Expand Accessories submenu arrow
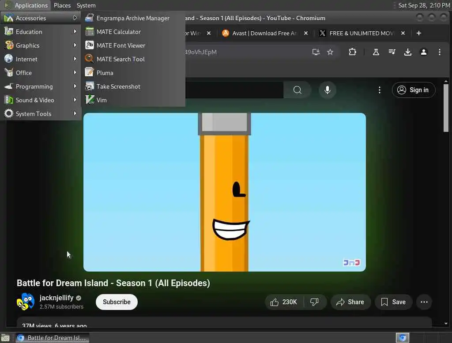This screenshot has height=343, width=452. [x=75, y=18]
